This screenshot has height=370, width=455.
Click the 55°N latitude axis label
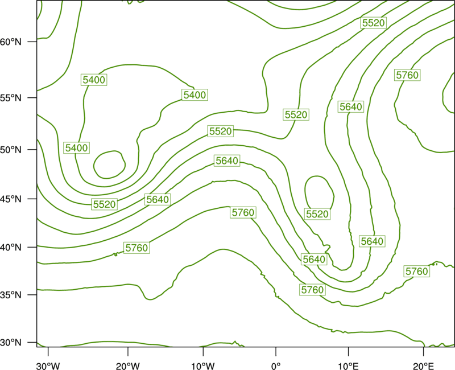11,98
